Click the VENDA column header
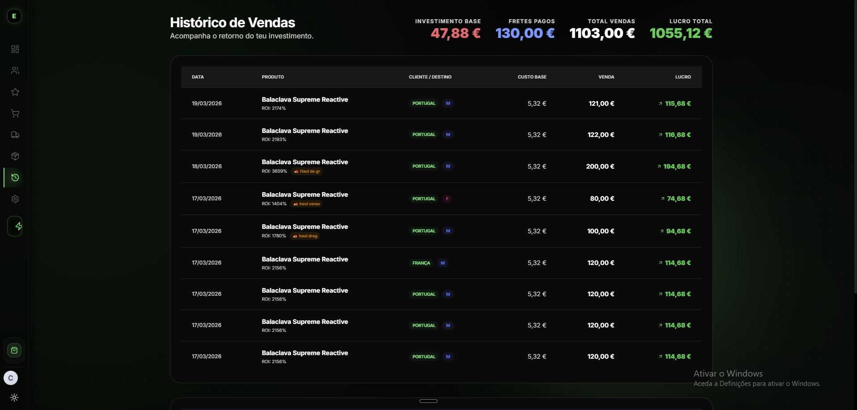 coord(606,77)
